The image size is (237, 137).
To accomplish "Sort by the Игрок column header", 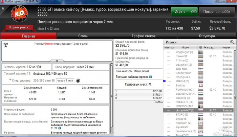I will [186, 47].
